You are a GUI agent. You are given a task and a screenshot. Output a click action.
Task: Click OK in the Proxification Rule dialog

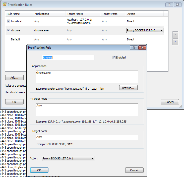(x=39, y=170)
